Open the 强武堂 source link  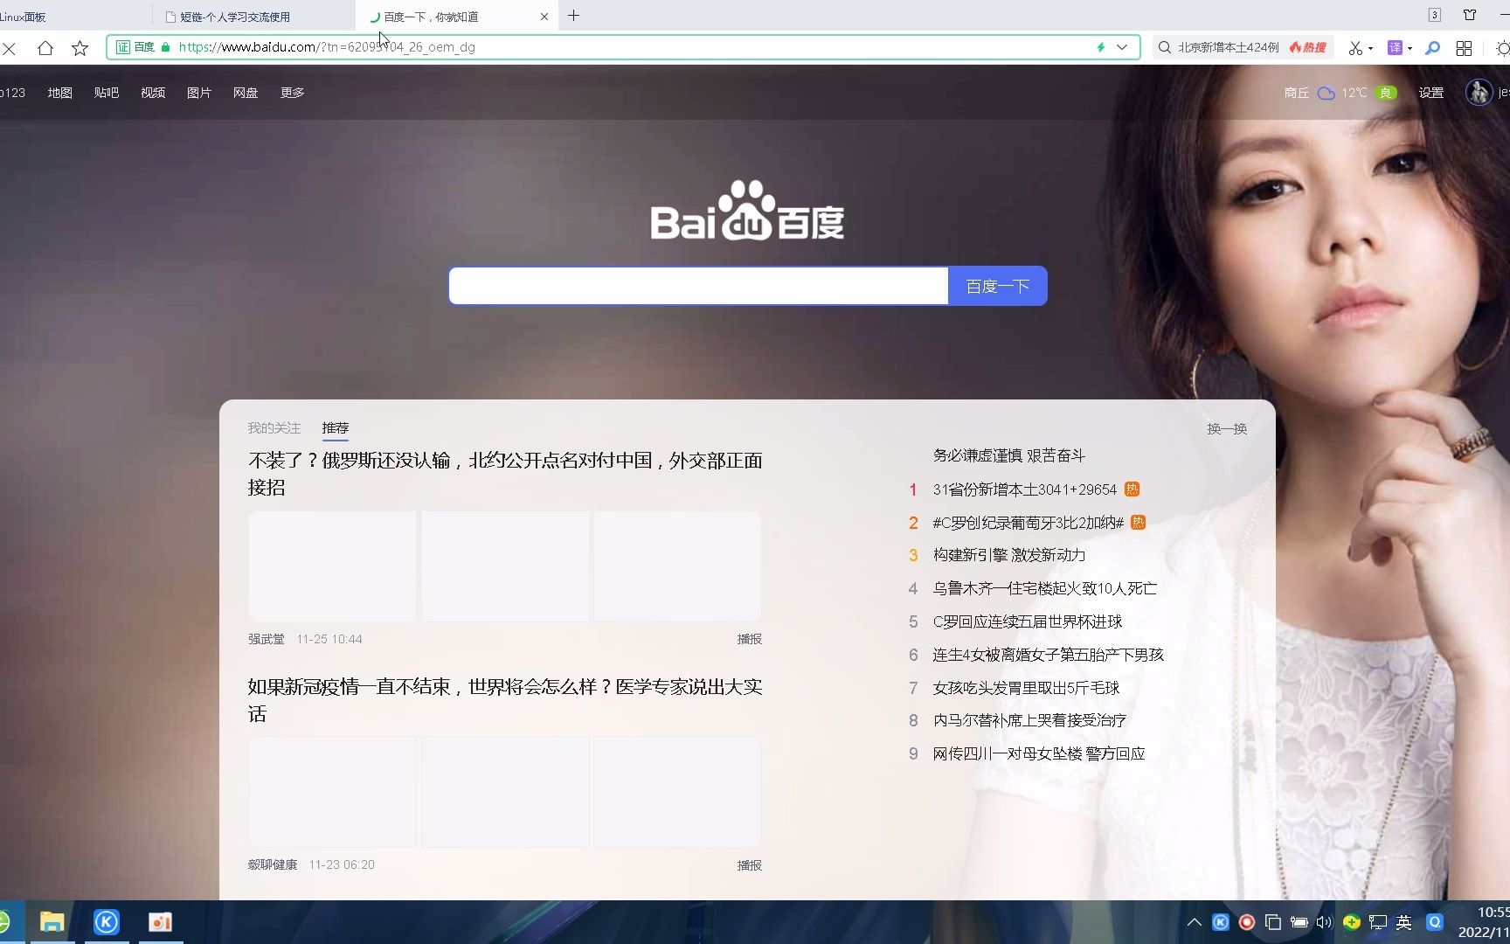point(267,639)
